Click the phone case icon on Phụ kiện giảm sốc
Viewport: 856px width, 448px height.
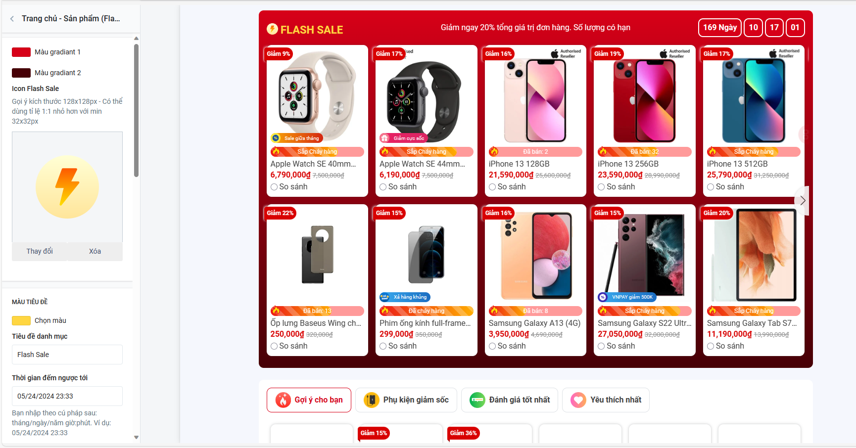(371, 400)
